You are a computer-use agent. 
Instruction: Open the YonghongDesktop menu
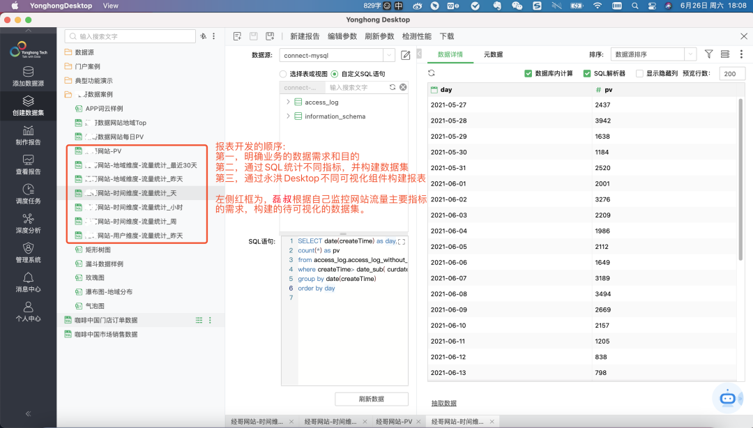coord(61,6)
